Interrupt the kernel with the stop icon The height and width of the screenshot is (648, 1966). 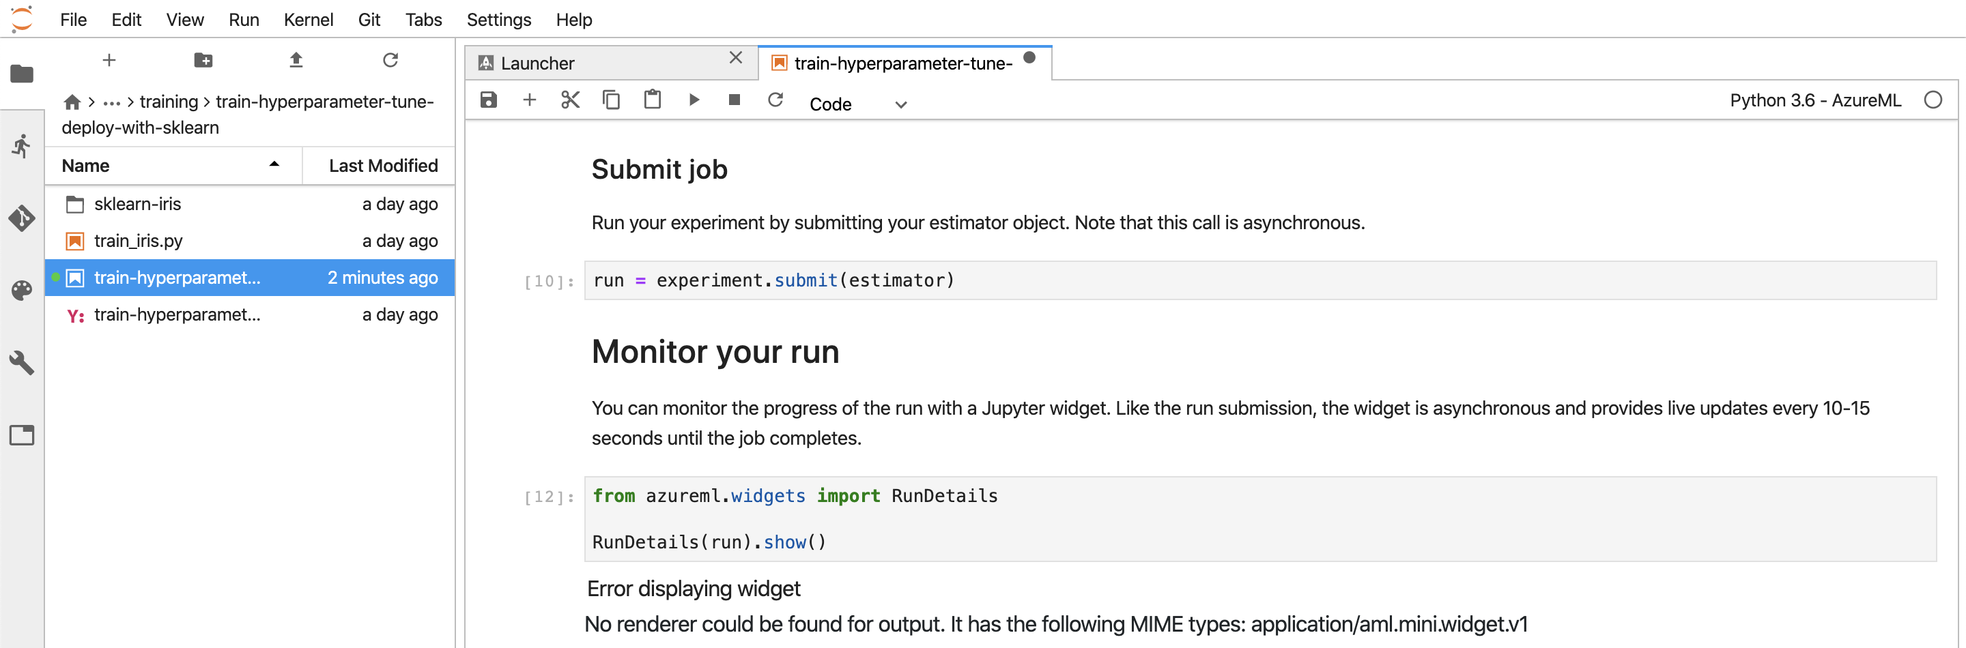[x=735, y=100]
